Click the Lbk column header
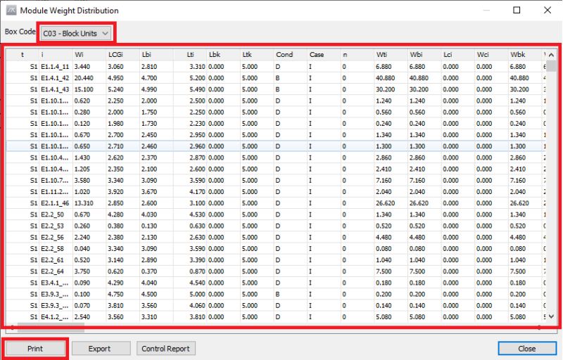The image size is (563, 360). 223,55
